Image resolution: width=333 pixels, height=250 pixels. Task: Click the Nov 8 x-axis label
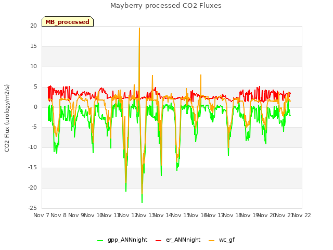[59, 215]
